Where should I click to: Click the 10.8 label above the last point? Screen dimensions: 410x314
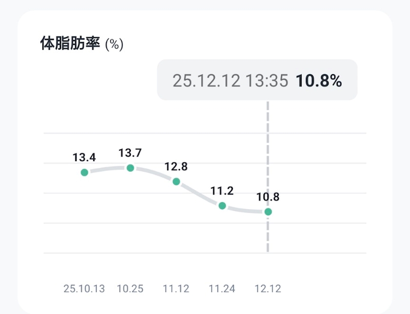coord(268,197)
